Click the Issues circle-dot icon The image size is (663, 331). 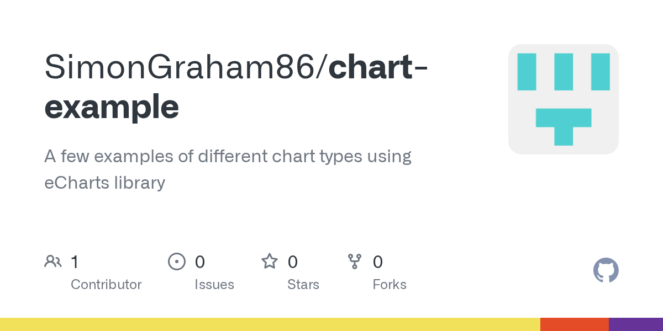(x=176, y=261)
